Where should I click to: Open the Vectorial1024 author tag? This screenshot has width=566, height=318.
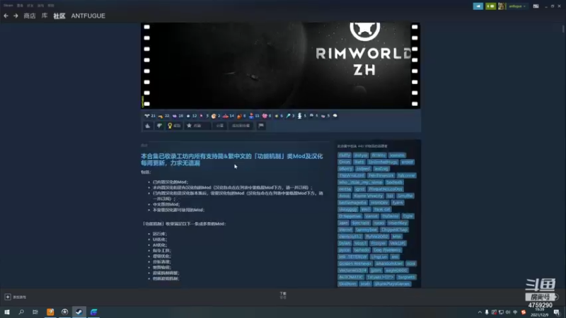tap(352, 271)
